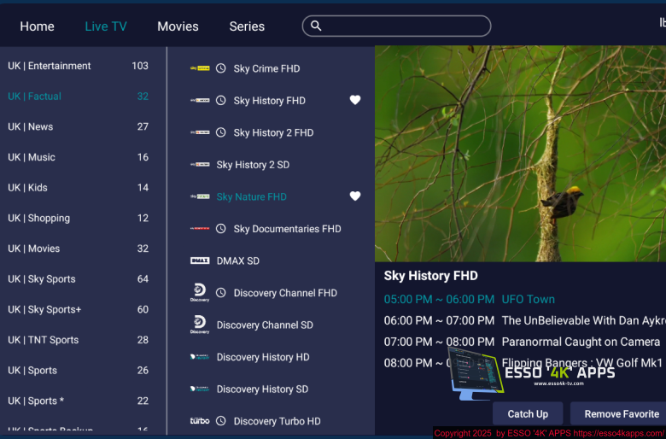Image resolution: width=666 pixels, height=439 pixels.
Task: Toggle the favorite heart on Sky History FHD
Action: click(x=355, y=100)
